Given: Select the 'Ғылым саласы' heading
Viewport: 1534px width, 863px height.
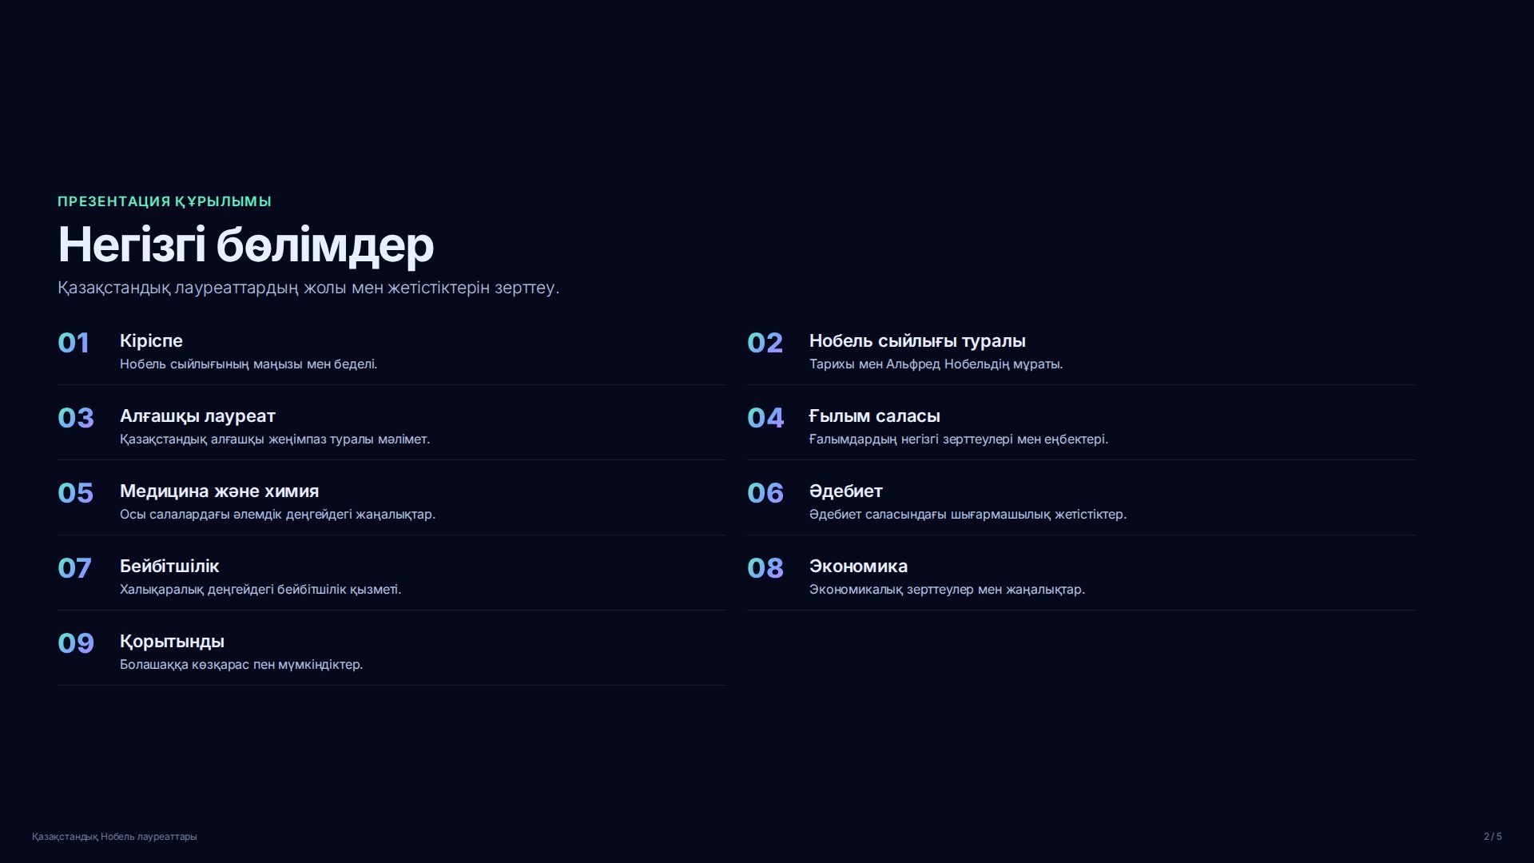Looking at the screenshot, I should (x=875, y=416).
